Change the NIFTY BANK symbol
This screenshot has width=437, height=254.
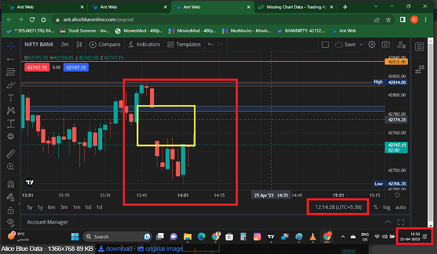(x=39, y=44)
